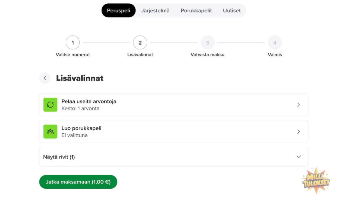Switch to the Järjestelmä tab

pyautogui.click(x=155, y=10)
